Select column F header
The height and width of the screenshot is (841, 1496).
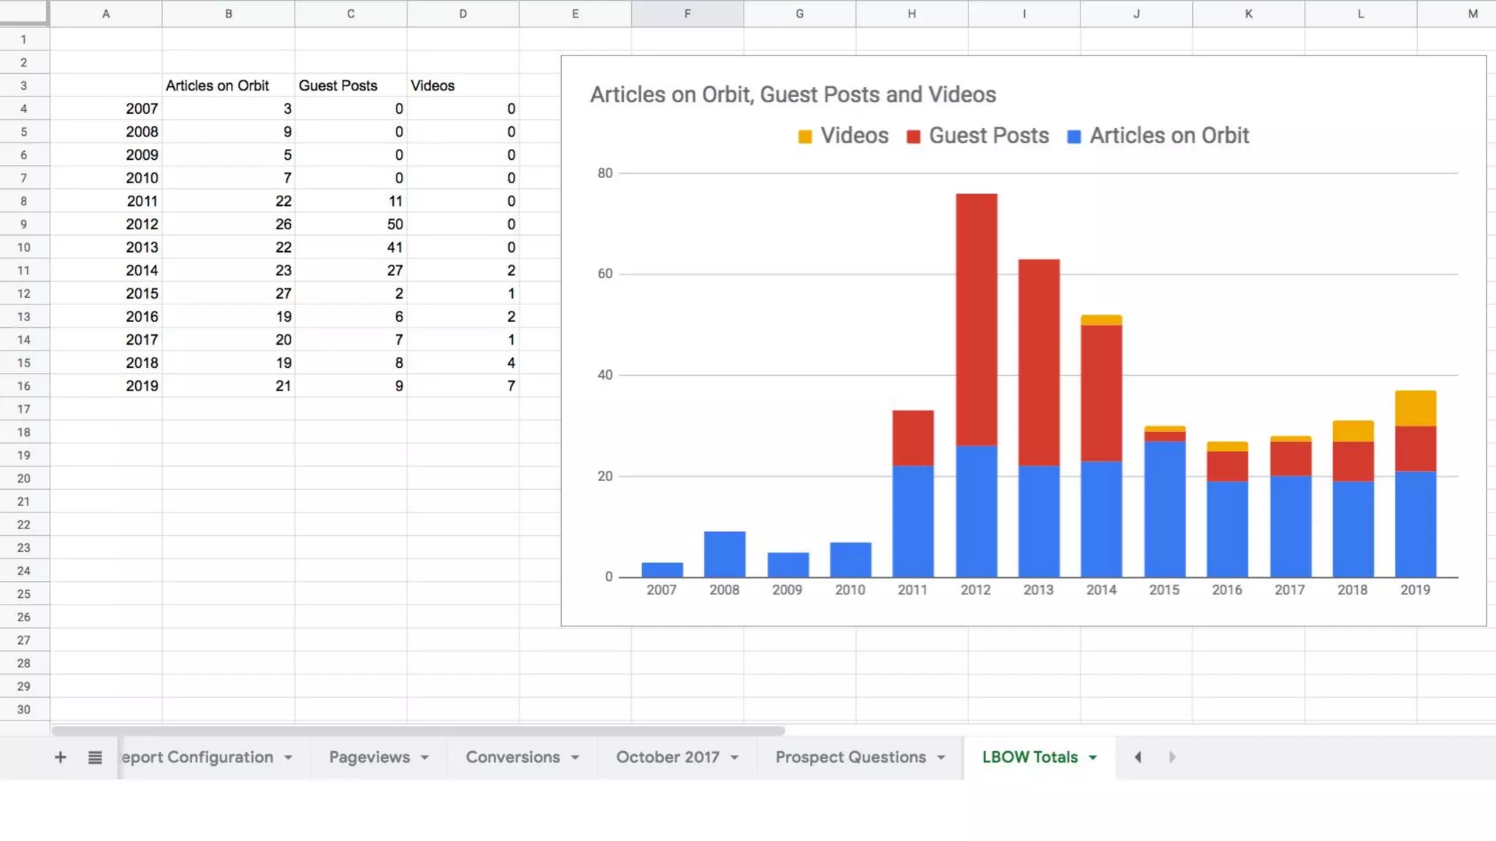click(687, 14)
